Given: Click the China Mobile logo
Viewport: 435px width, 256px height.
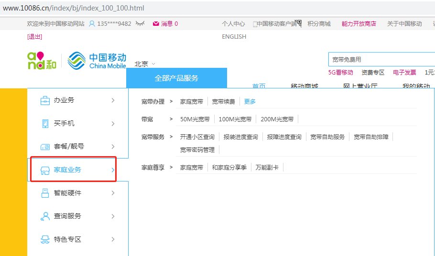Looking at the screenshot, I should click(97, 61).
